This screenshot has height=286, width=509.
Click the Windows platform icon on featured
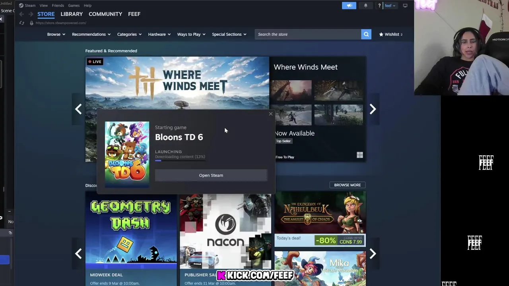click(360, 155)
